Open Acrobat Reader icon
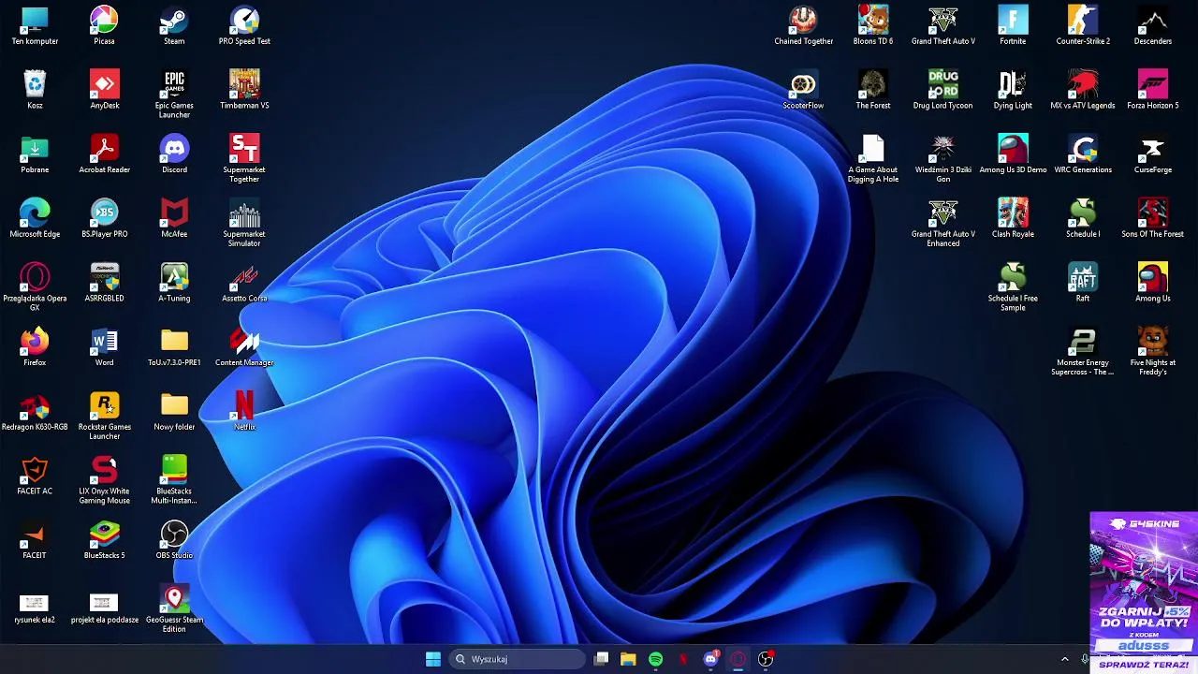Screen dimensions: 1198x674 (x=104, y=154)
